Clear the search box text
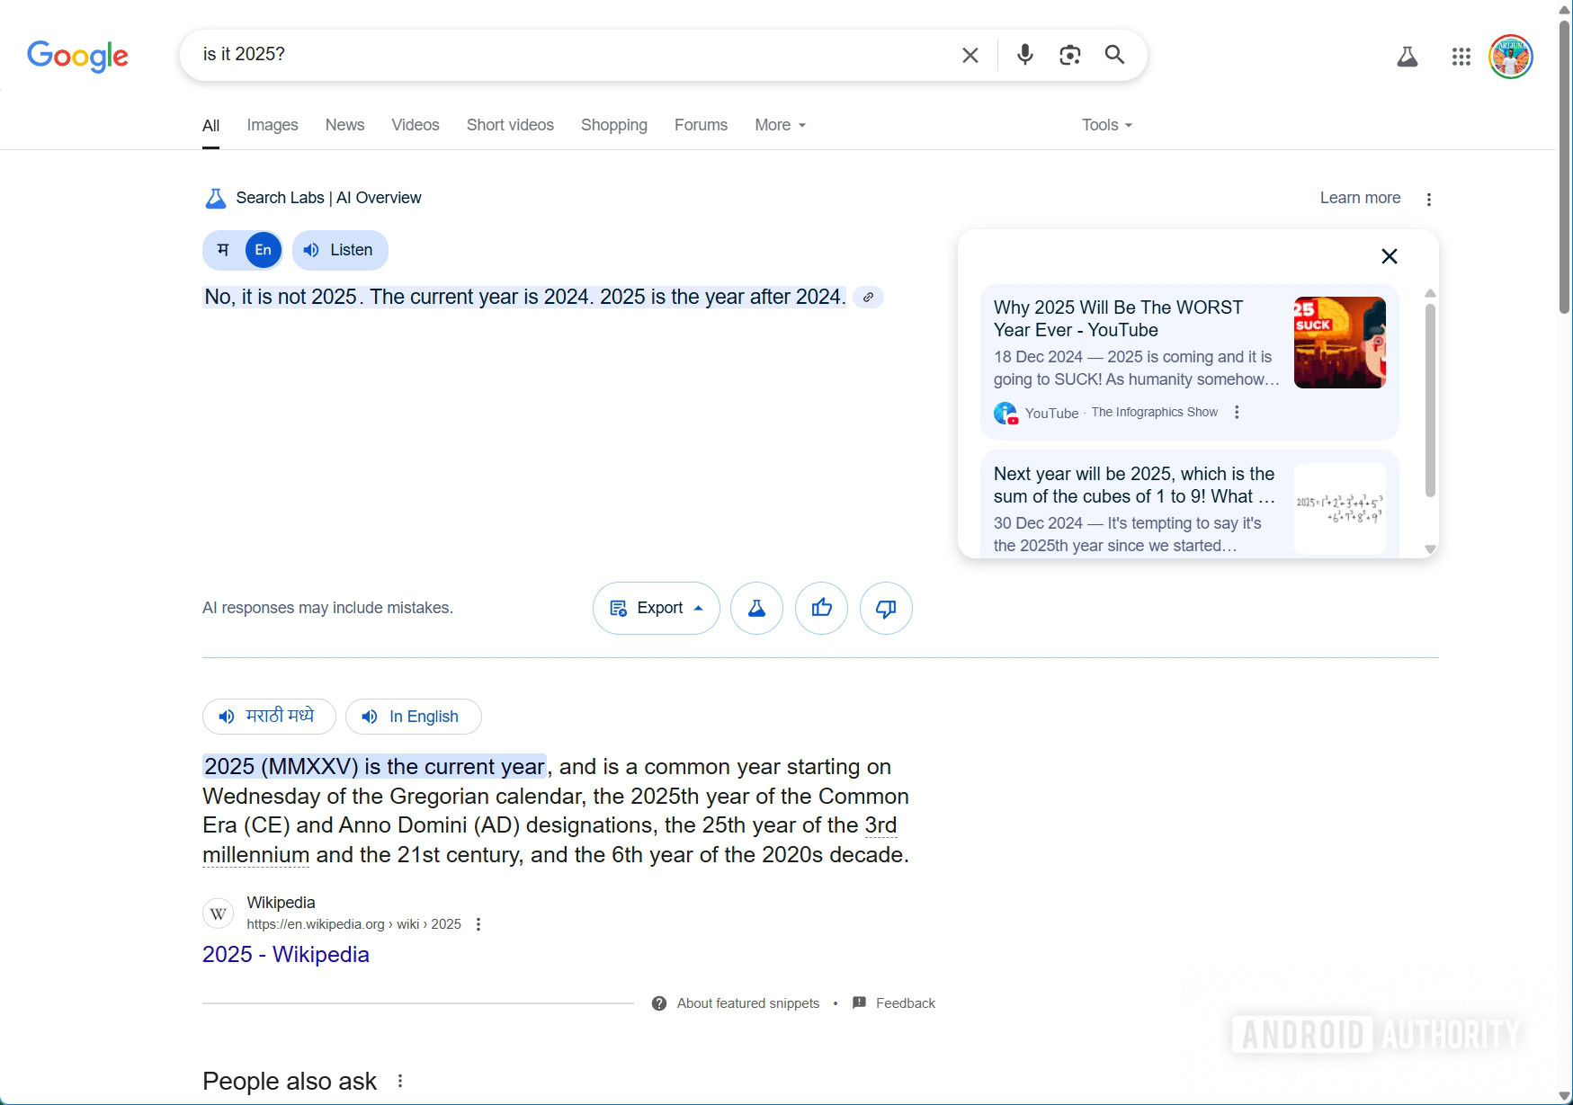1573x1105 pixels. [970, 55]
